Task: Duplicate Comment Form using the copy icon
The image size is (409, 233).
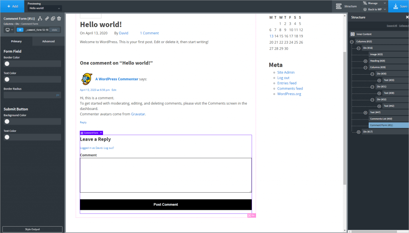Action: pos(53,18)
